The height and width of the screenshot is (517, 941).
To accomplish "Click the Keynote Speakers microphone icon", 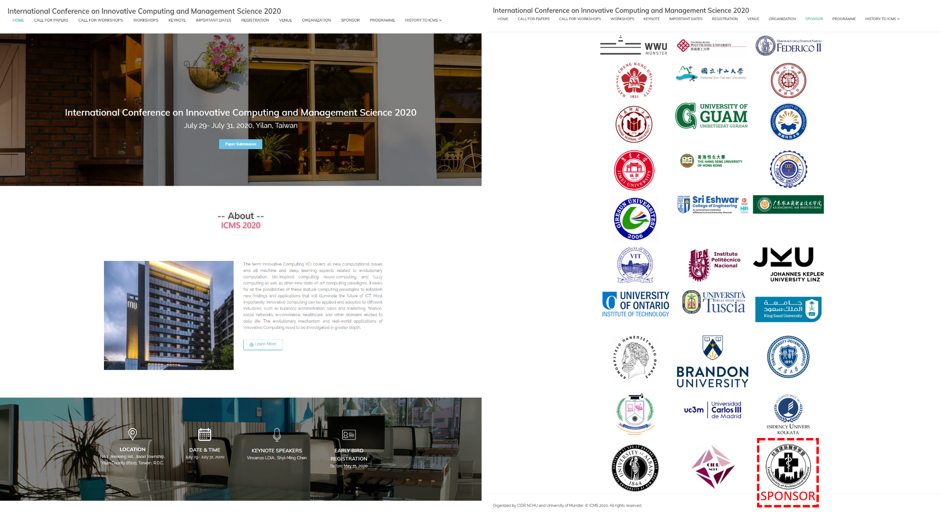I will [277, 435].
